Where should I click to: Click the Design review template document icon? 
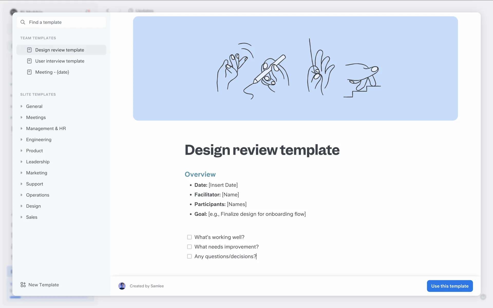point(29,50)
